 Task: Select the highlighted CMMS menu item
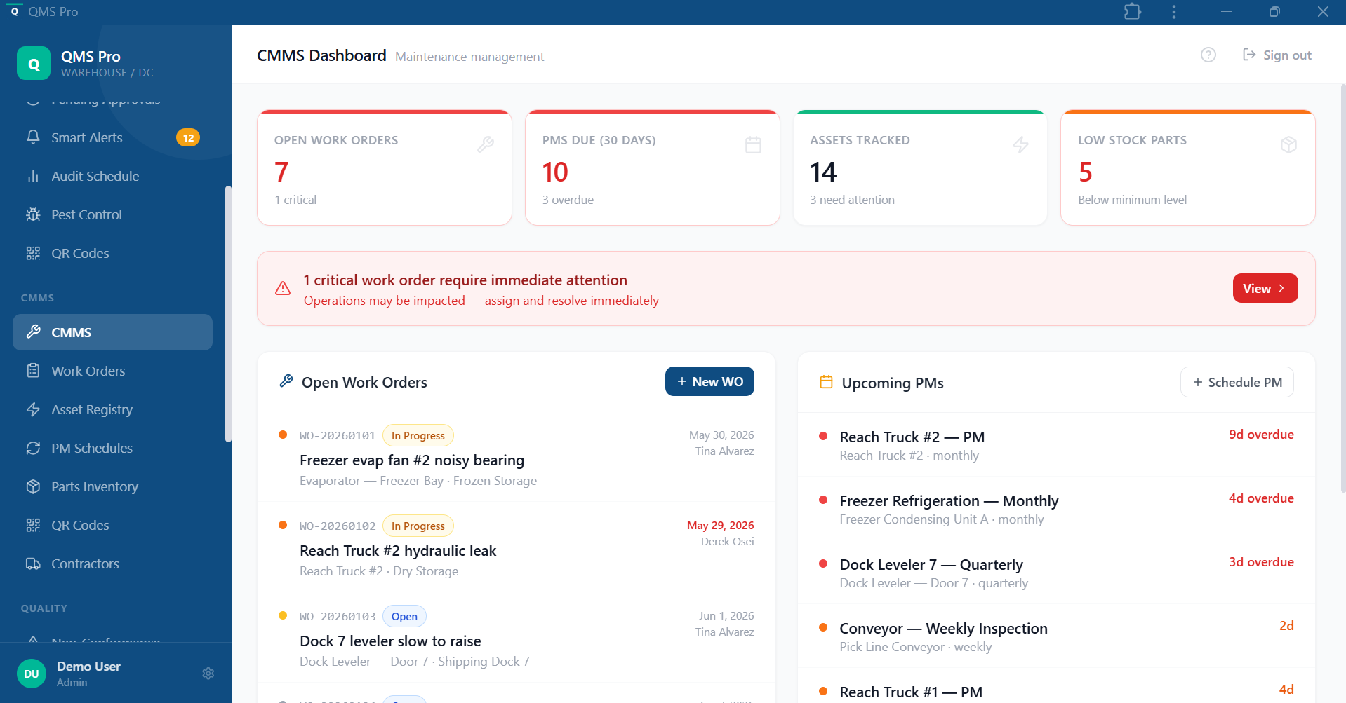pyautogui.click(x=112, y=332)
